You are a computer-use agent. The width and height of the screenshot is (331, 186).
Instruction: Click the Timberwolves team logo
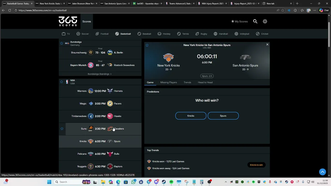coord(91,116)
